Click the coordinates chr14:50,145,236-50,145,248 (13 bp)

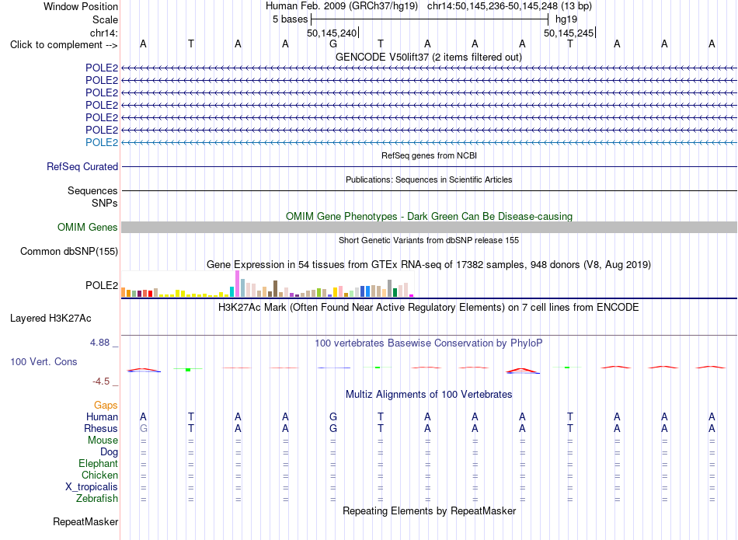pyautogui.click(x=510, y=6)
